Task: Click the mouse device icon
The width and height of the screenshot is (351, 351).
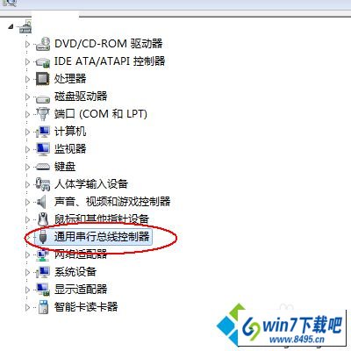Action: tap(43, 218)
